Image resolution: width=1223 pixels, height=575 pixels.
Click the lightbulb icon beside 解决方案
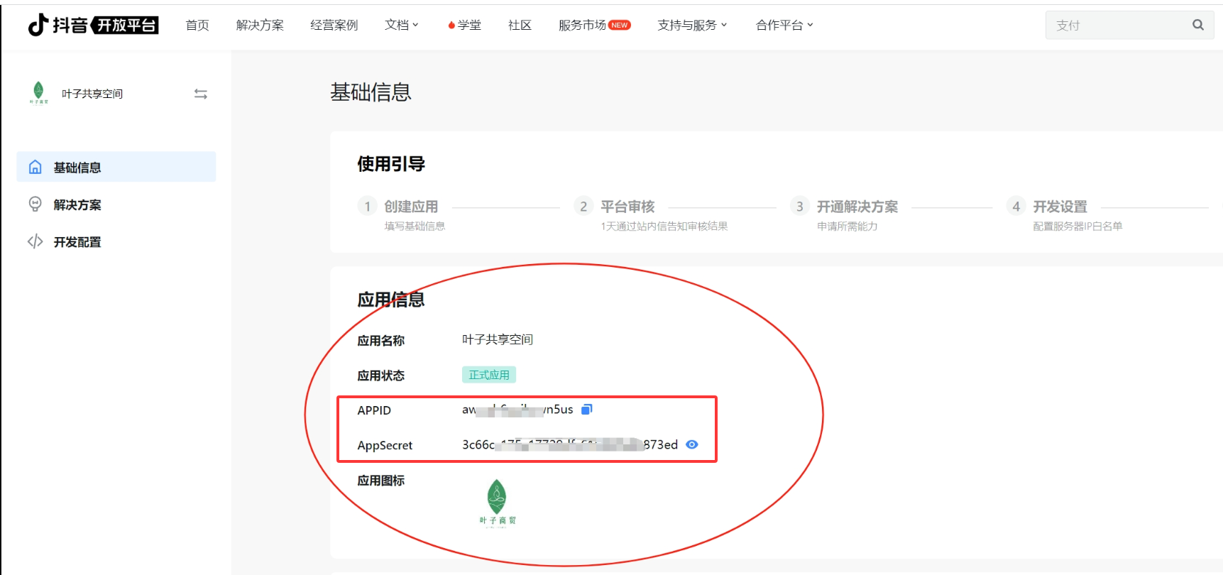coord(35,204)
